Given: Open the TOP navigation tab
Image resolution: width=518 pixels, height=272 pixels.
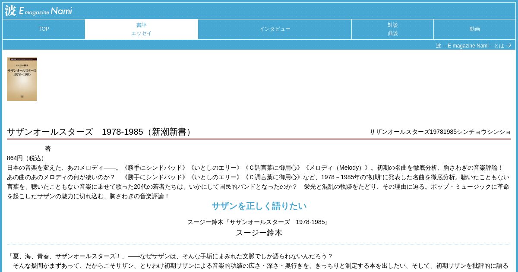Looking at the screenshot, I should [x=44, y=29].
